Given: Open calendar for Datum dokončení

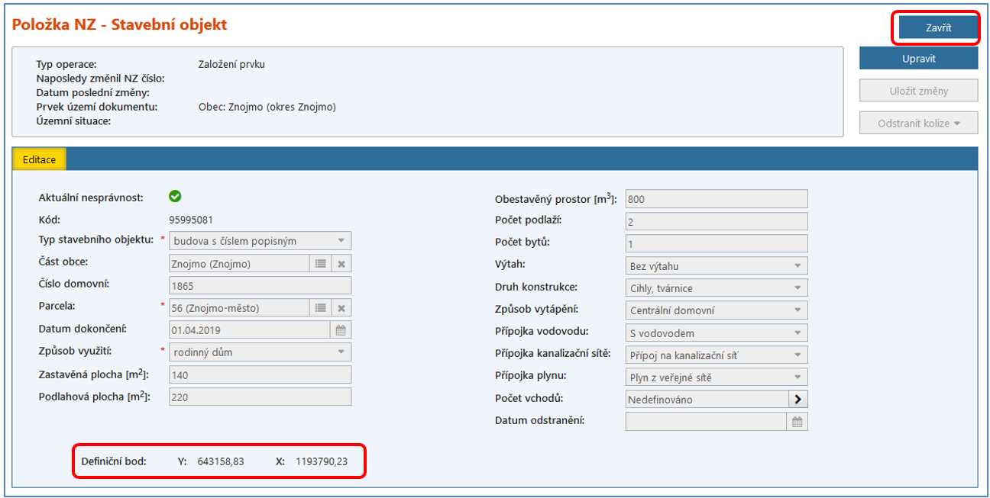Looking at the screenshot, I should (341, 330).
